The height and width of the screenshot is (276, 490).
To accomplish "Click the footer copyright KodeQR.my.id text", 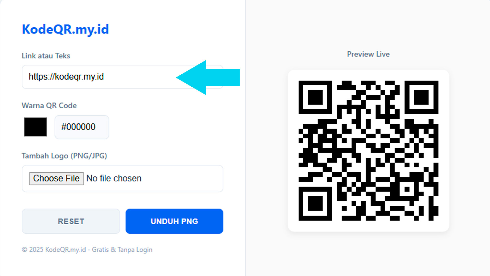I will pos(87,250).
